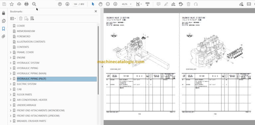The width and height of the screenshot is (255, 125).
Task: Expand the CAB bookmark
Action: coord(11,89)
